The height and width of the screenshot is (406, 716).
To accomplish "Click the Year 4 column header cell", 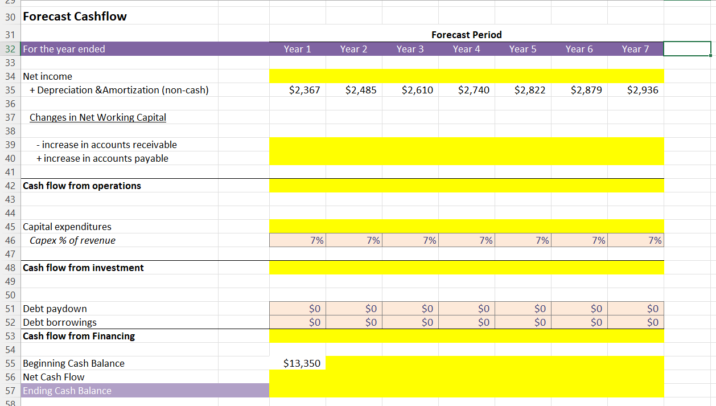I will [x=466, y=49].
